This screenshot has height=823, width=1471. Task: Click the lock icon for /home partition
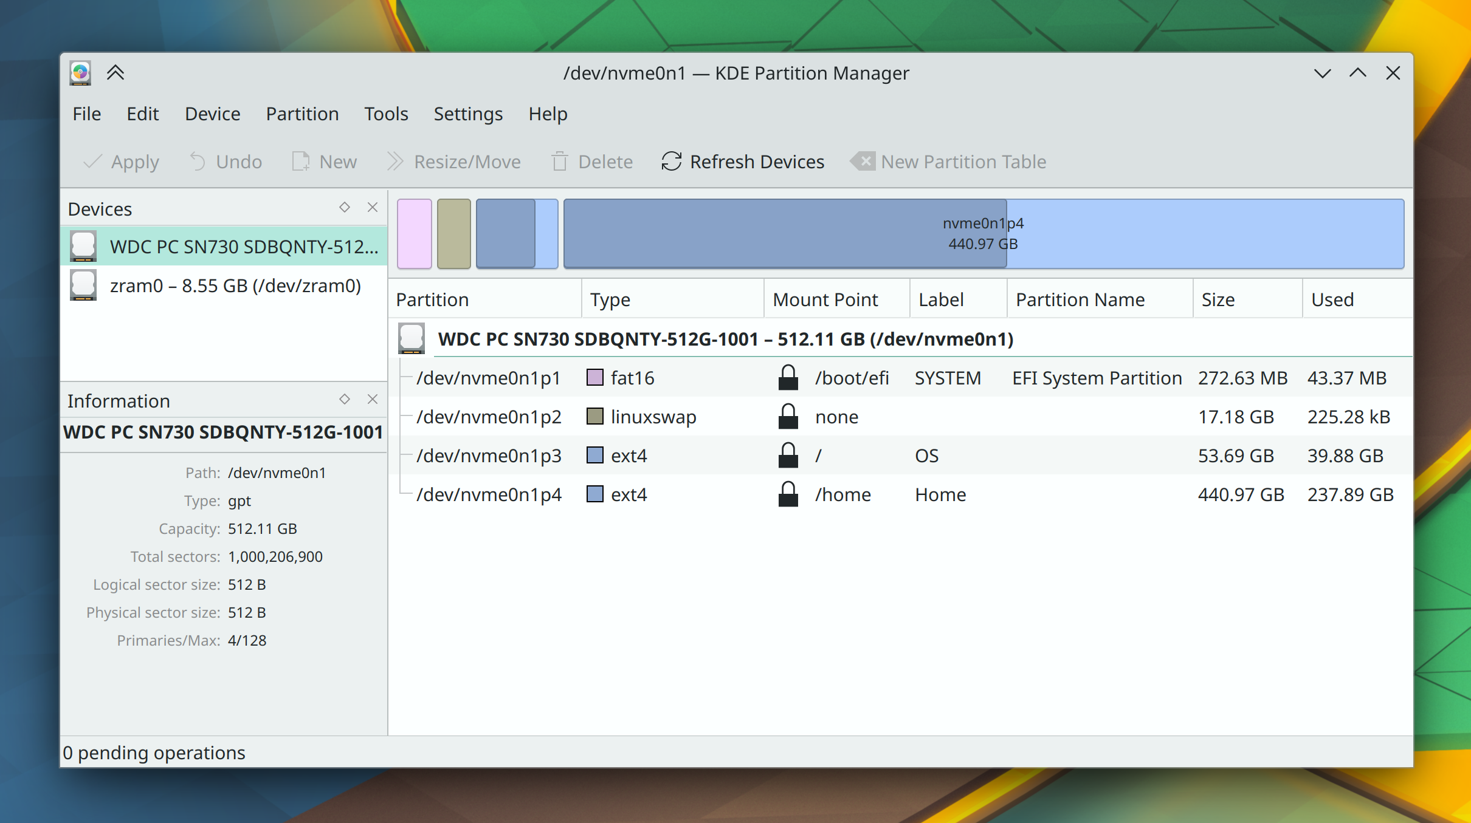click(x=788, y=494)
